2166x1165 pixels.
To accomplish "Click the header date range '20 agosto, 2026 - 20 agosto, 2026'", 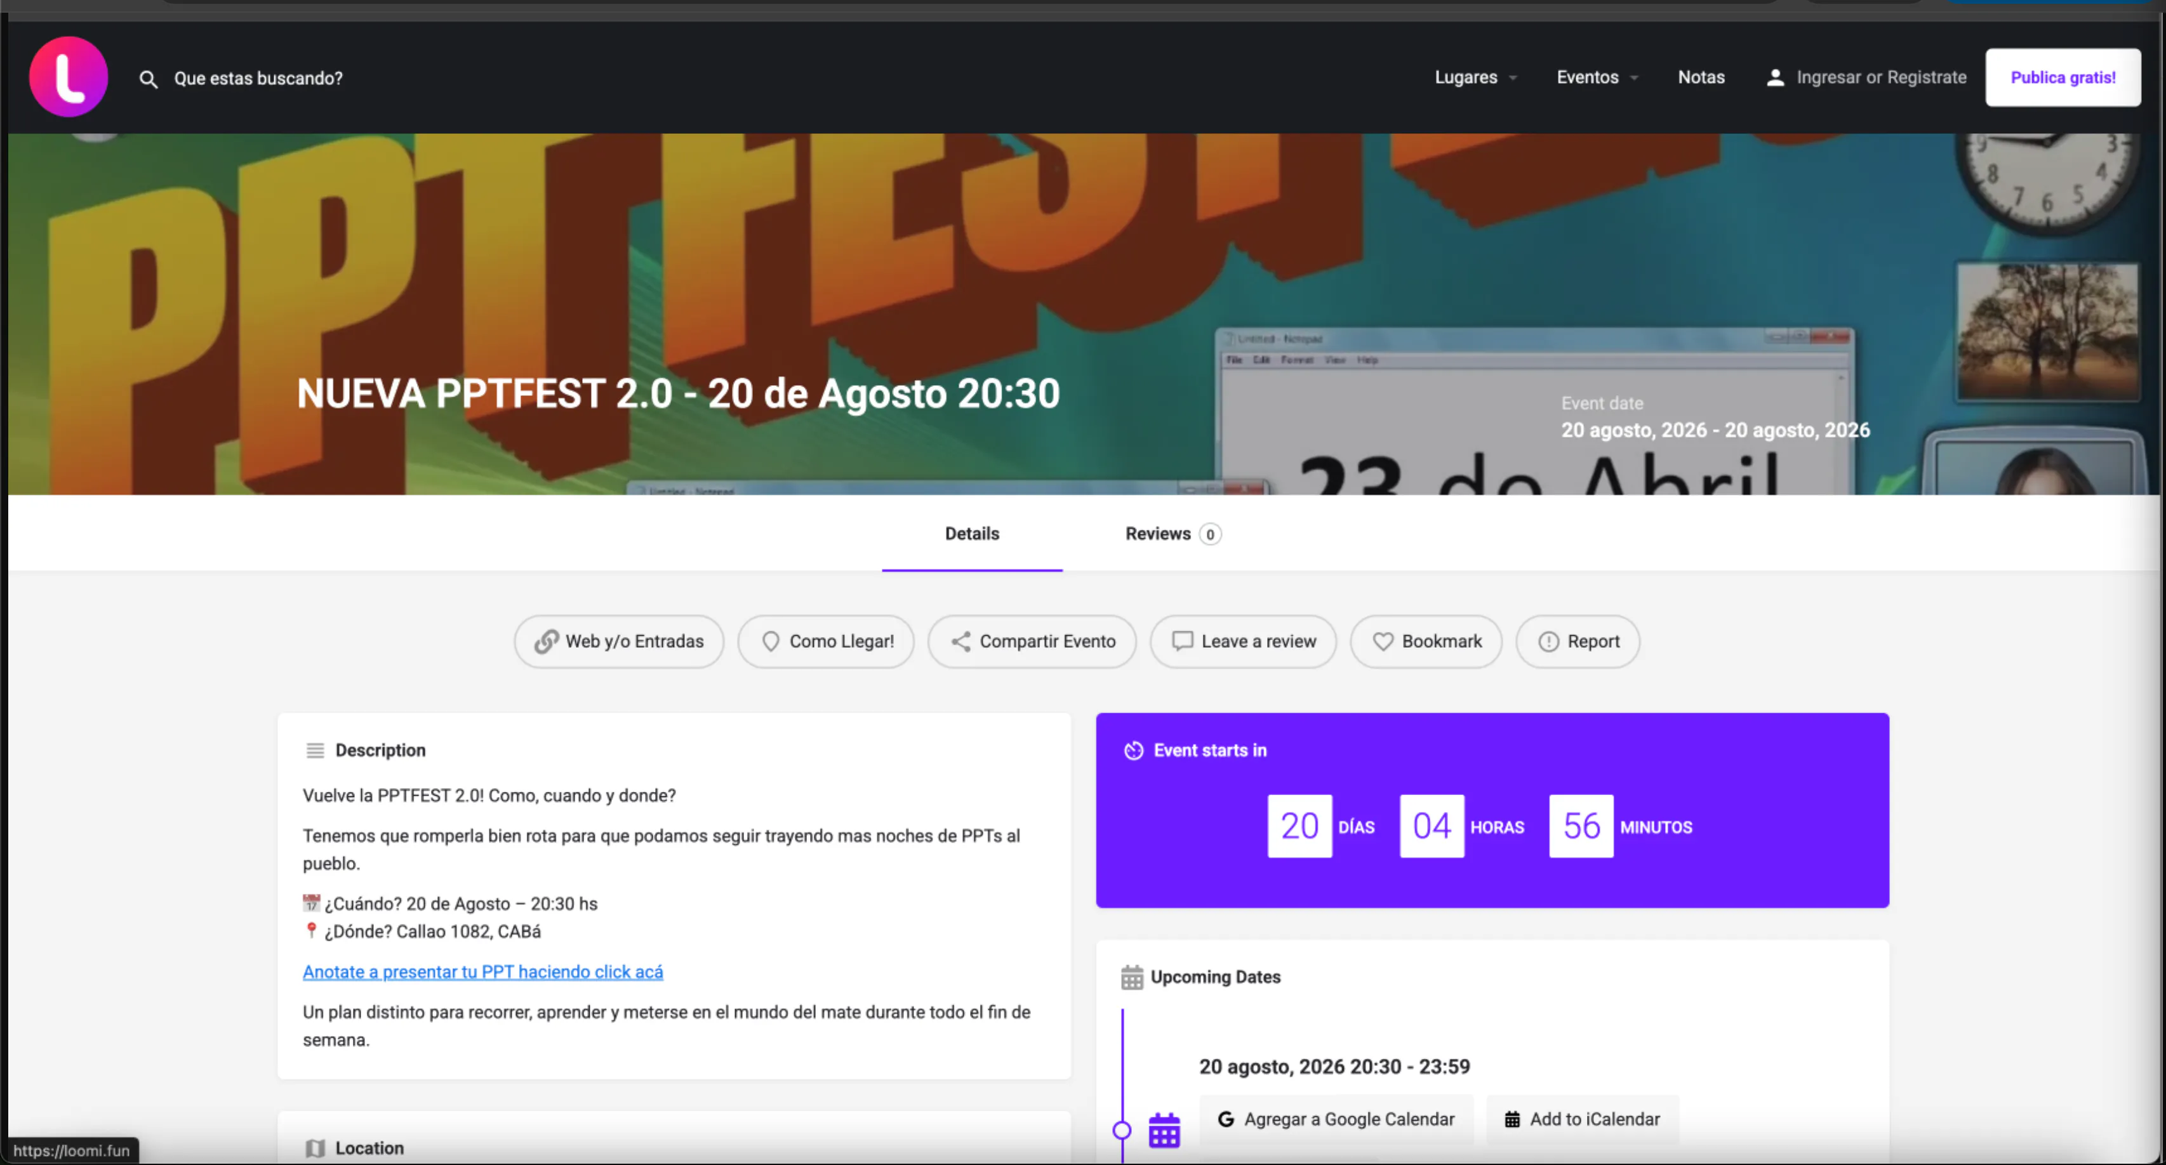I will [1716, 430].
